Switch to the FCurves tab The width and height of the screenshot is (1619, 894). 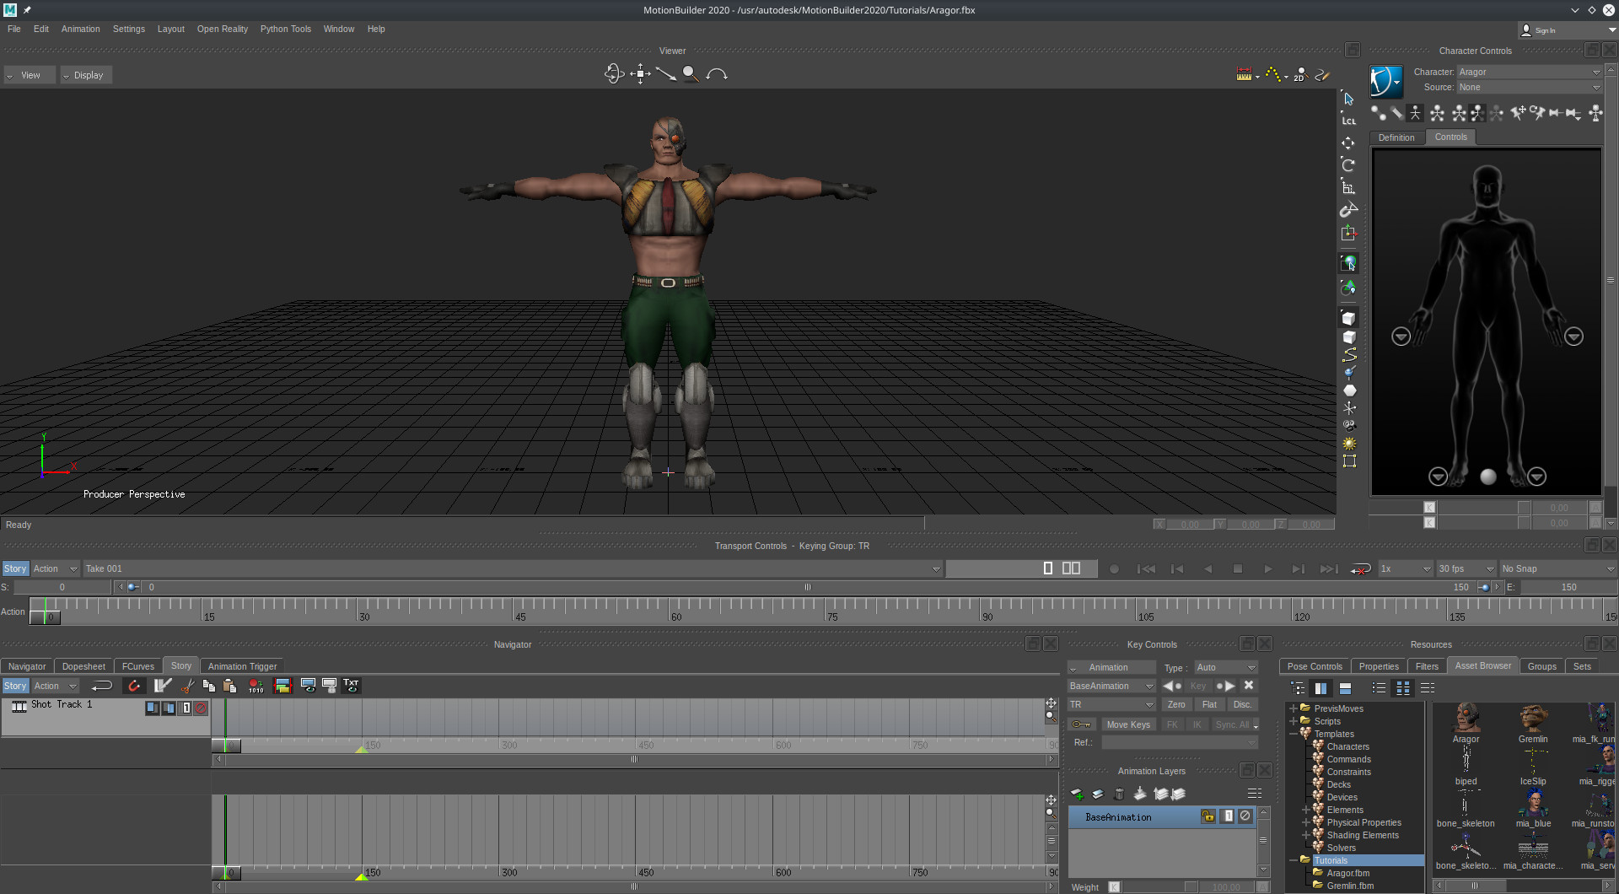click(138, 666)
